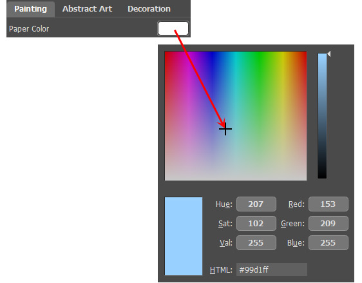The height and width of the screenshot is (283, 362).
Task: Click the Paper Color white swatch
Action: point(173,28)
